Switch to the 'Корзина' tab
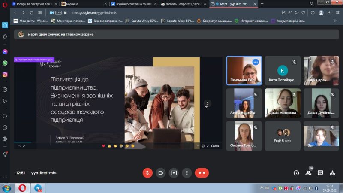This screenshot has width=343, height=193. point(84,4)
